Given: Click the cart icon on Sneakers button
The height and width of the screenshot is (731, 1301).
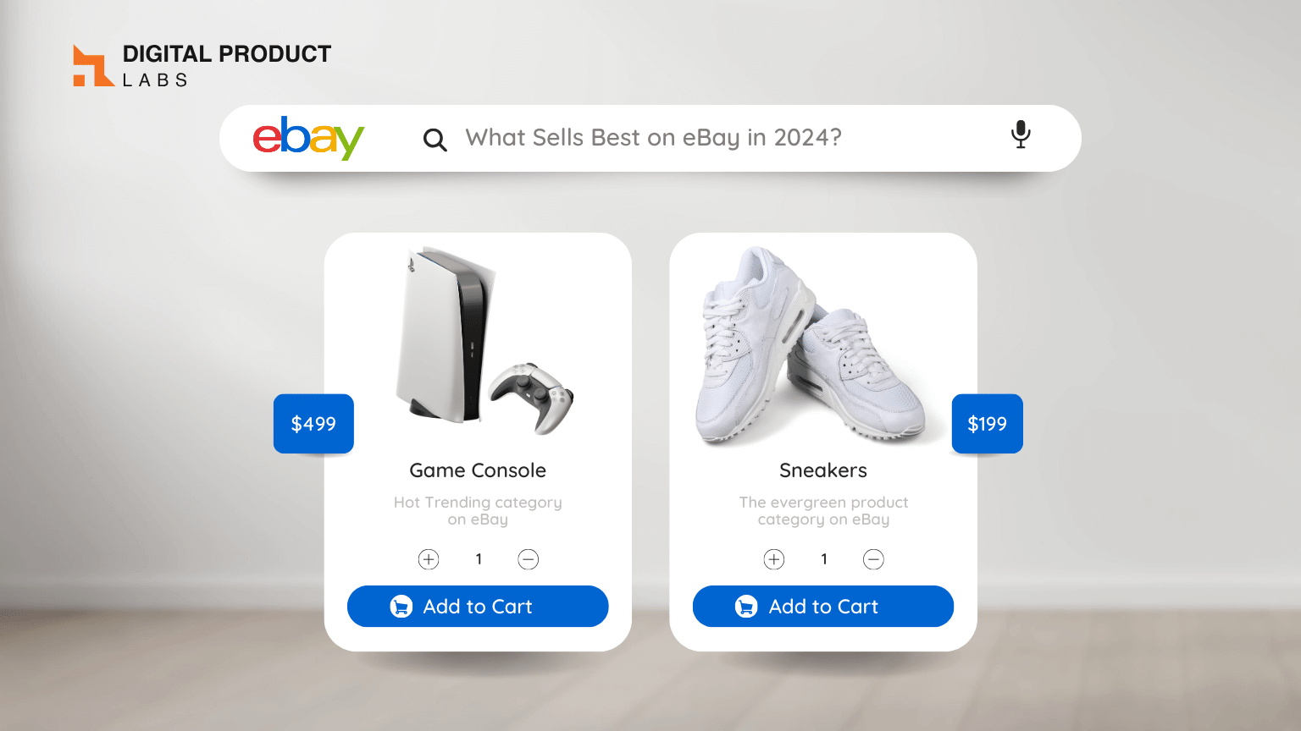Looking at the screenshot, I should point(746,607).
